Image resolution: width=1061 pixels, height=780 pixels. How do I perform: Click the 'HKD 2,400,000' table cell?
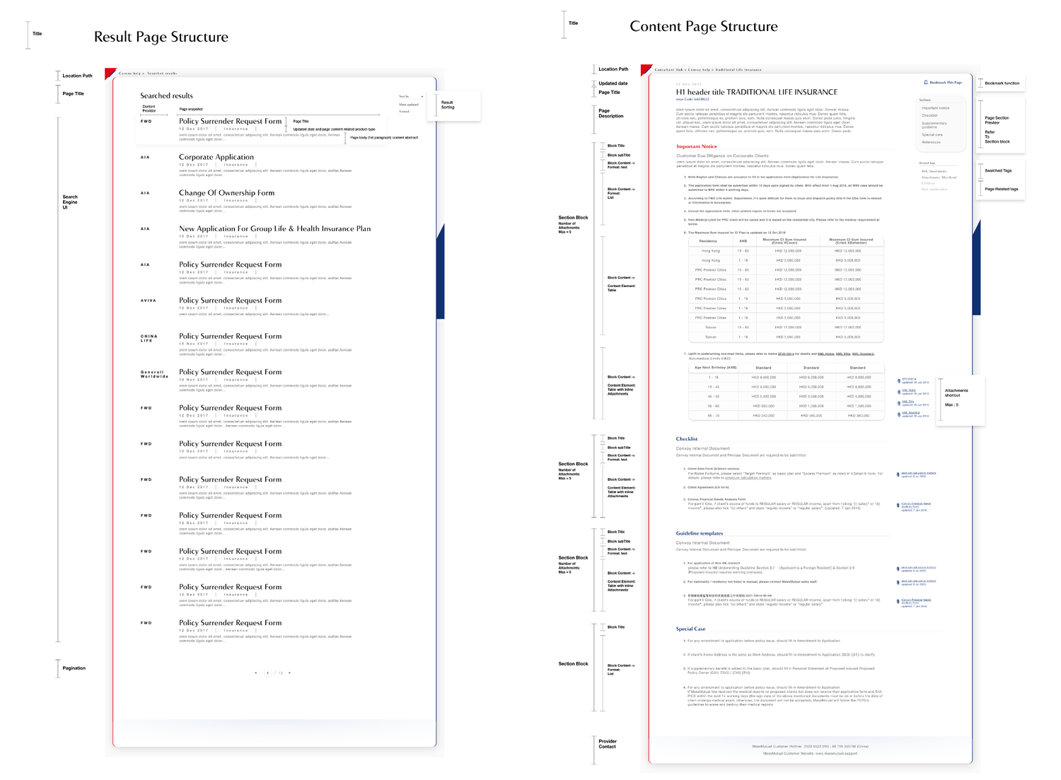pyautogui.click(x=764, y=396)
